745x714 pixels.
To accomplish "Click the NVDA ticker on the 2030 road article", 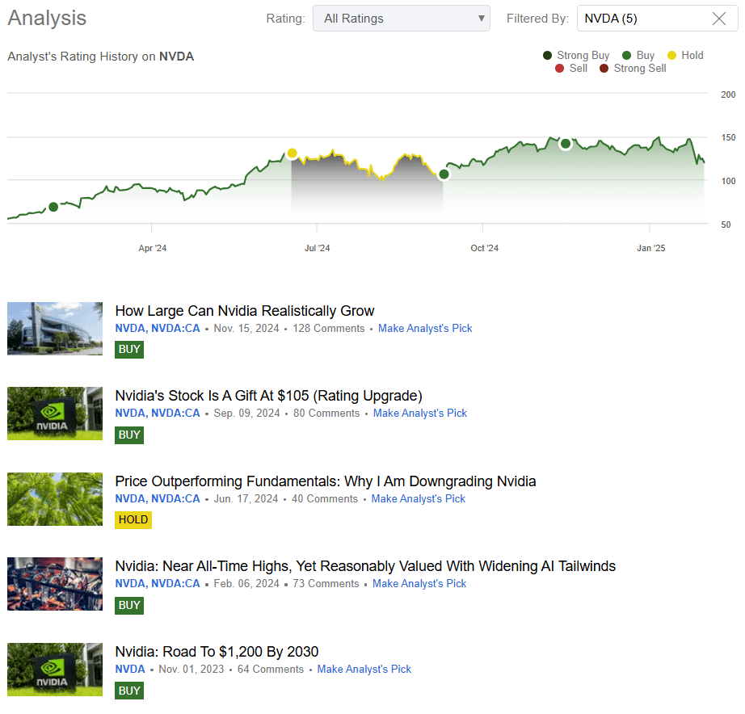I will coord(129,669).
